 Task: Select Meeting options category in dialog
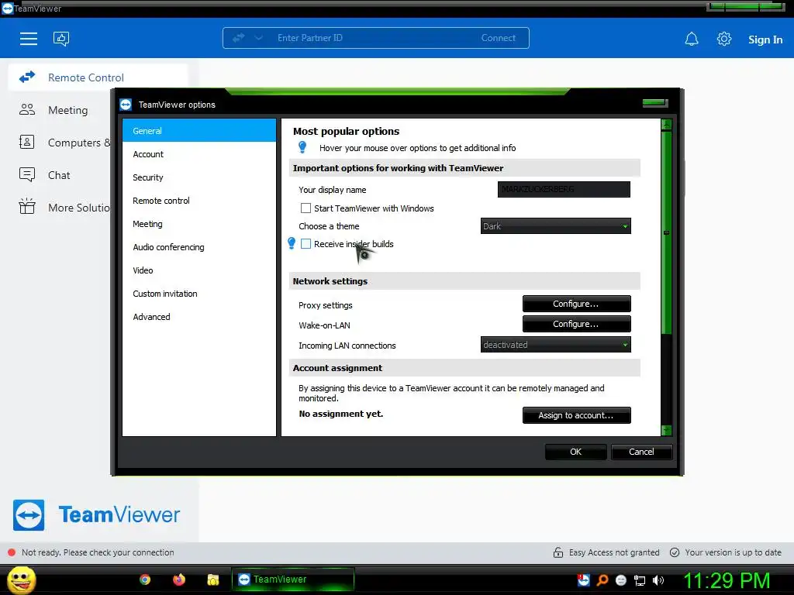199,224
